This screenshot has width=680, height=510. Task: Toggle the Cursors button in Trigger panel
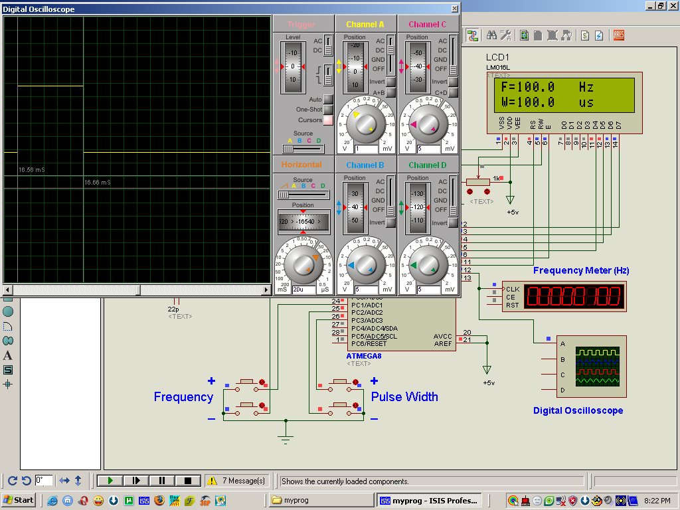[x=328, y=120]
